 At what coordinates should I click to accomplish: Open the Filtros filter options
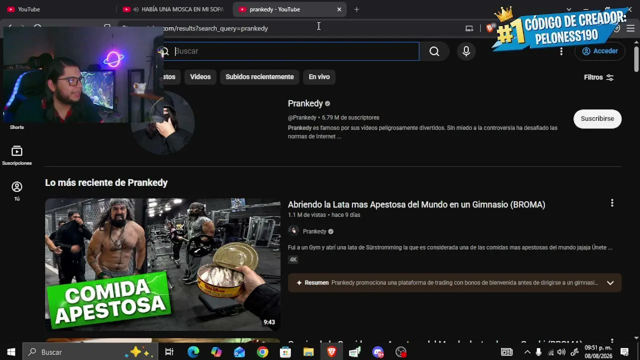coord(598,77)
